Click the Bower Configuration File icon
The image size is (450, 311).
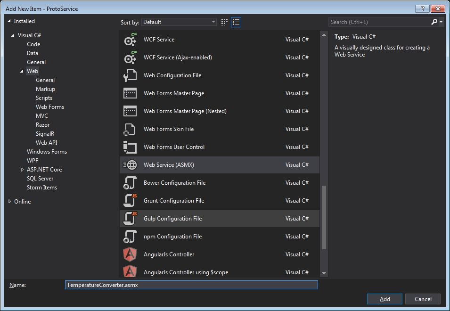pyautogui.click(x=130, y=183)
